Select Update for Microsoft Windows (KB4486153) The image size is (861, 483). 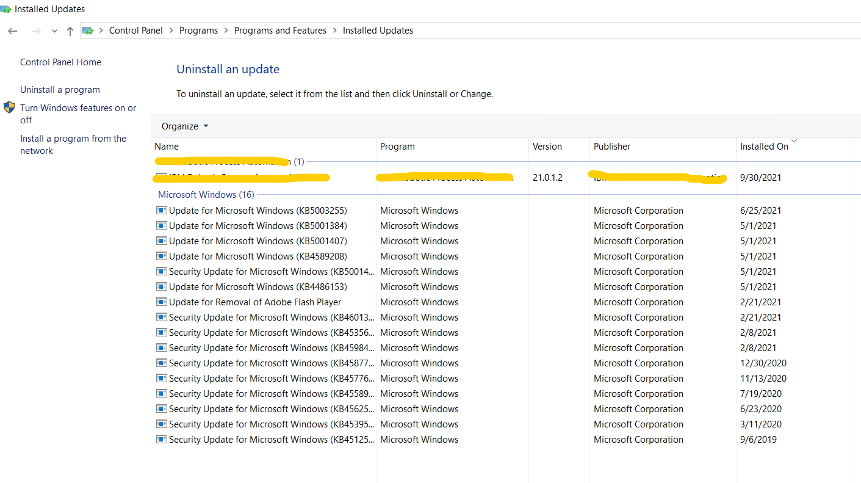tap(258, 287)
